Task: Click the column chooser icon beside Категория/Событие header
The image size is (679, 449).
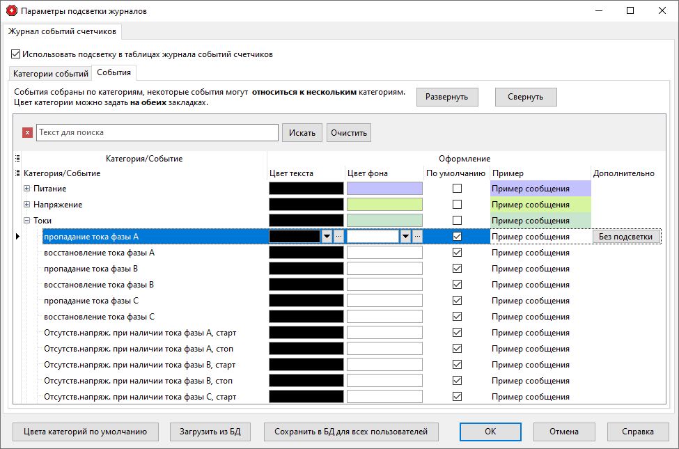Action: [x=17, y=173]
